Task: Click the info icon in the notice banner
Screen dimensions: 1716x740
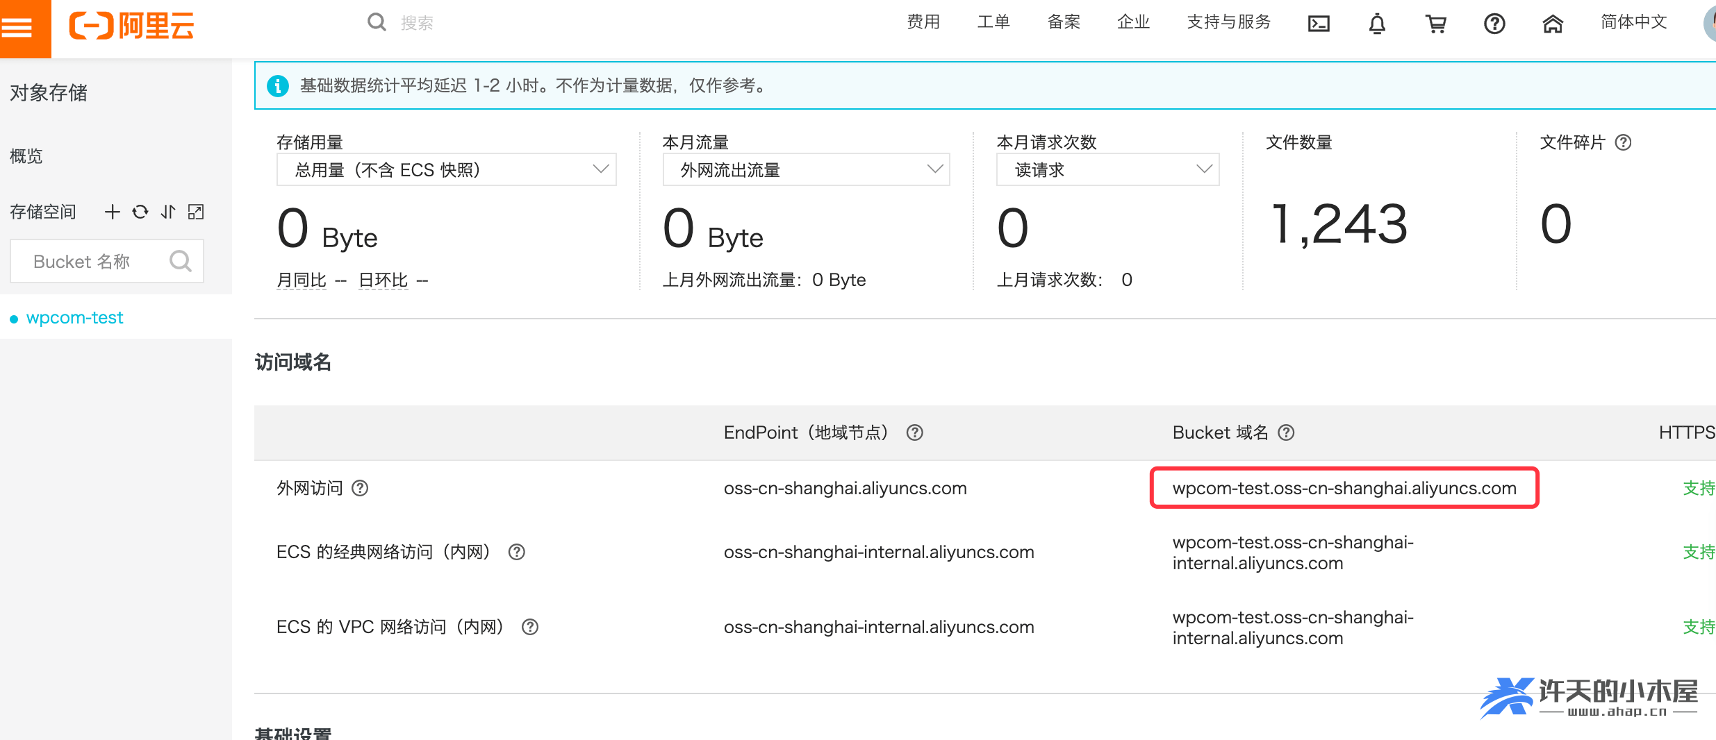Action: point(278,85)
